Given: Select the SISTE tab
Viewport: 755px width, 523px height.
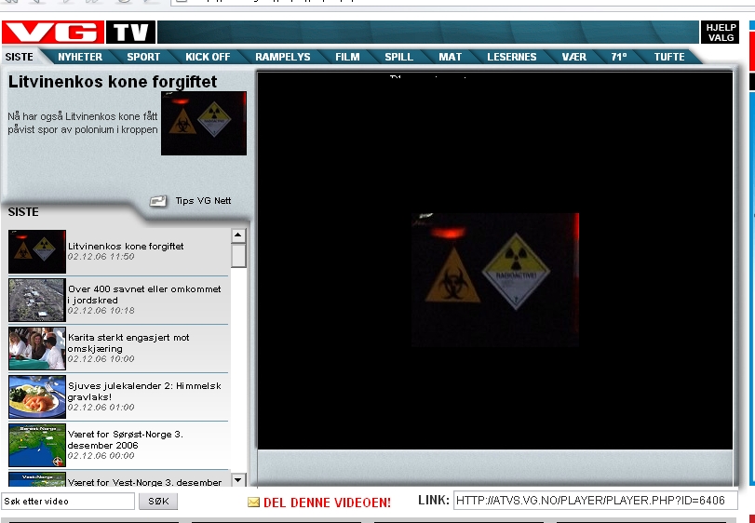Looking at the screenshot, I should pos(20,57).
